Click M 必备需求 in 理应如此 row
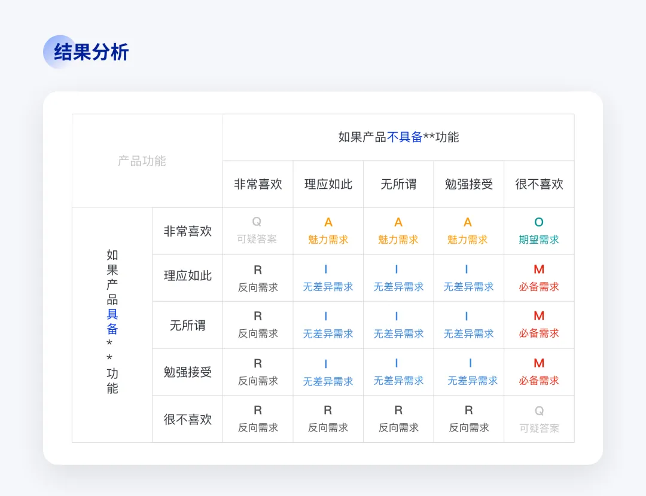The width and height of the screenshot is (646, 496). click(540, 278)
